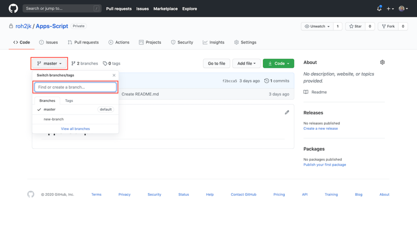Screen dimensions: 417x231
Task: Open Marketplace in the top navigation
Action: 165,9
